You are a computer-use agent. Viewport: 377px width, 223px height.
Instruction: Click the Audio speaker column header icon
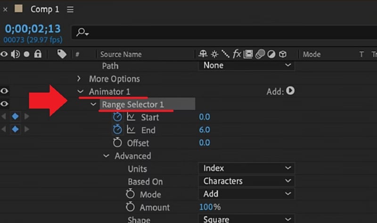16,54
